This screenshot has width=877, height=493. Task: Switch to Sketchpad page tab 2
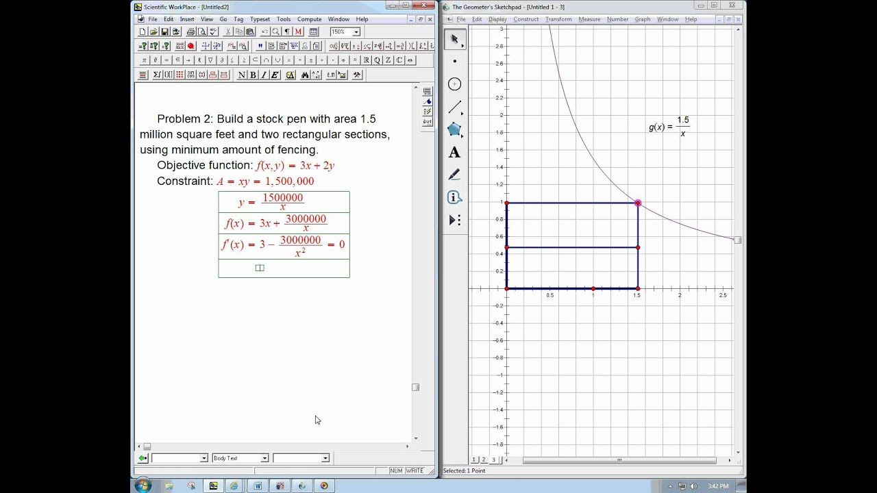click(483, 459)
